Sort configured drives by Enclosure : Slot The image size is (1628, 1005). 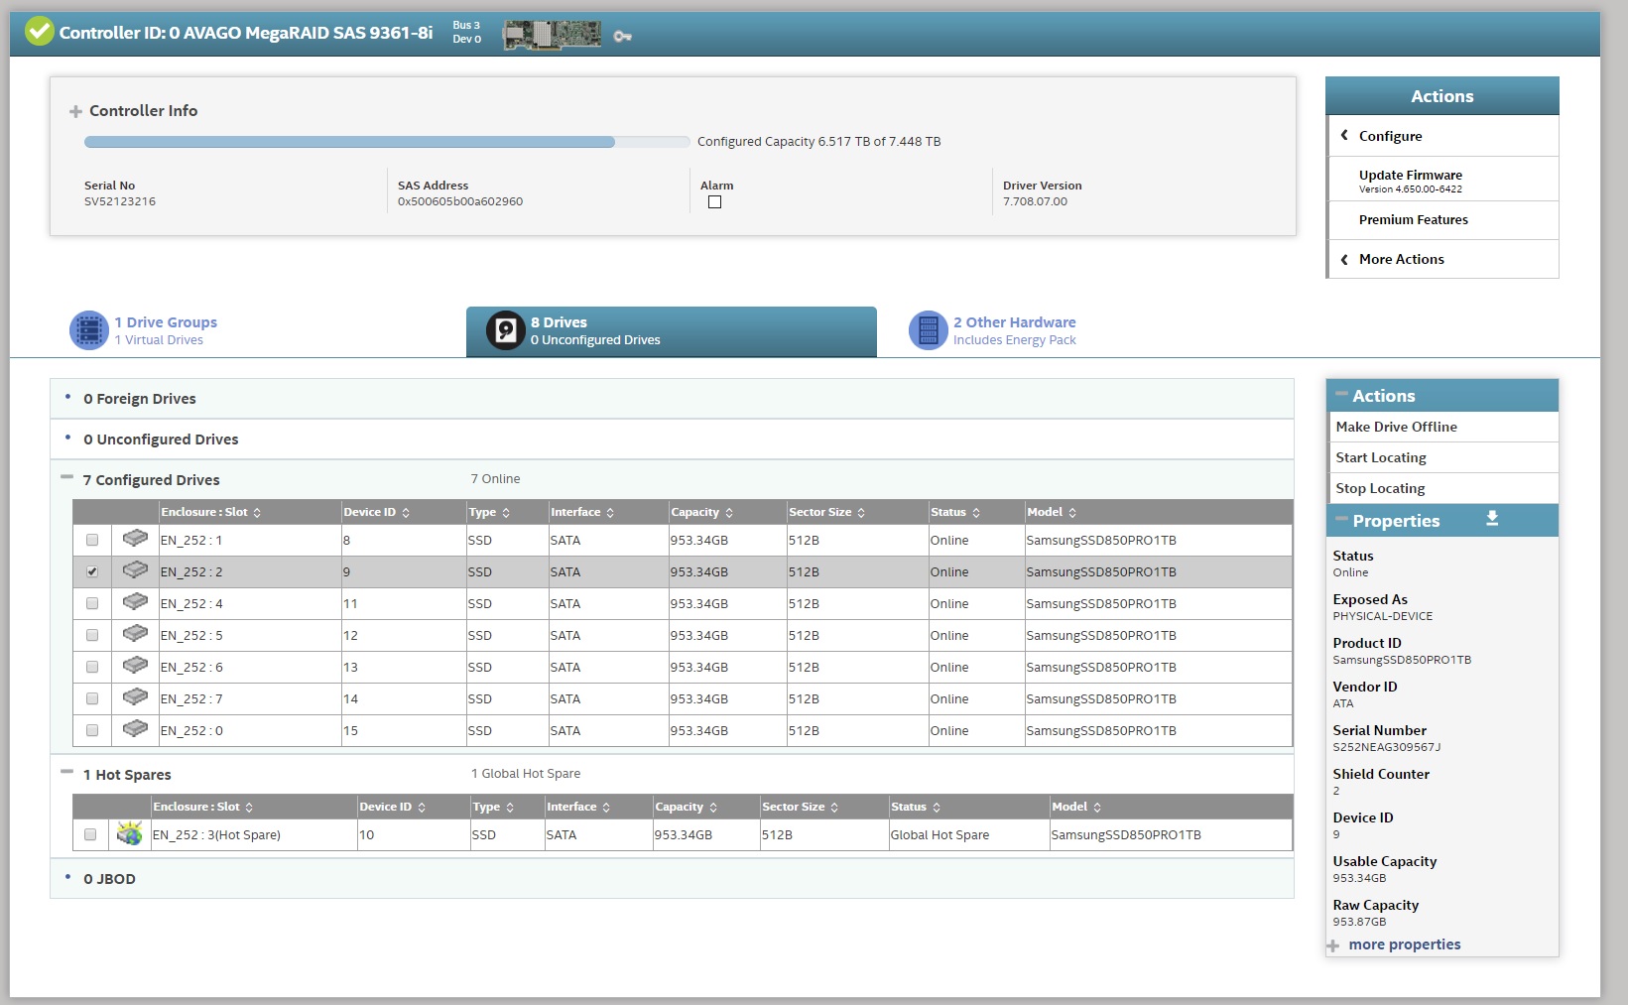(257, 513)
